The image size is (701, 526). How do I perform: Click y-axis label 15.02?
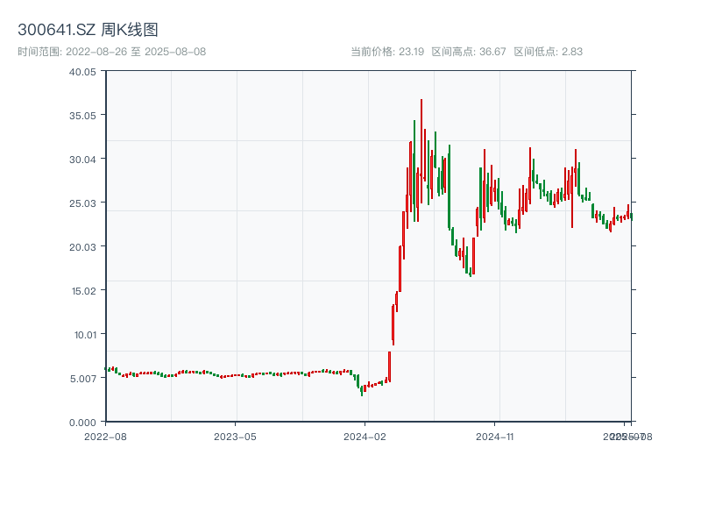coord(84,291)
